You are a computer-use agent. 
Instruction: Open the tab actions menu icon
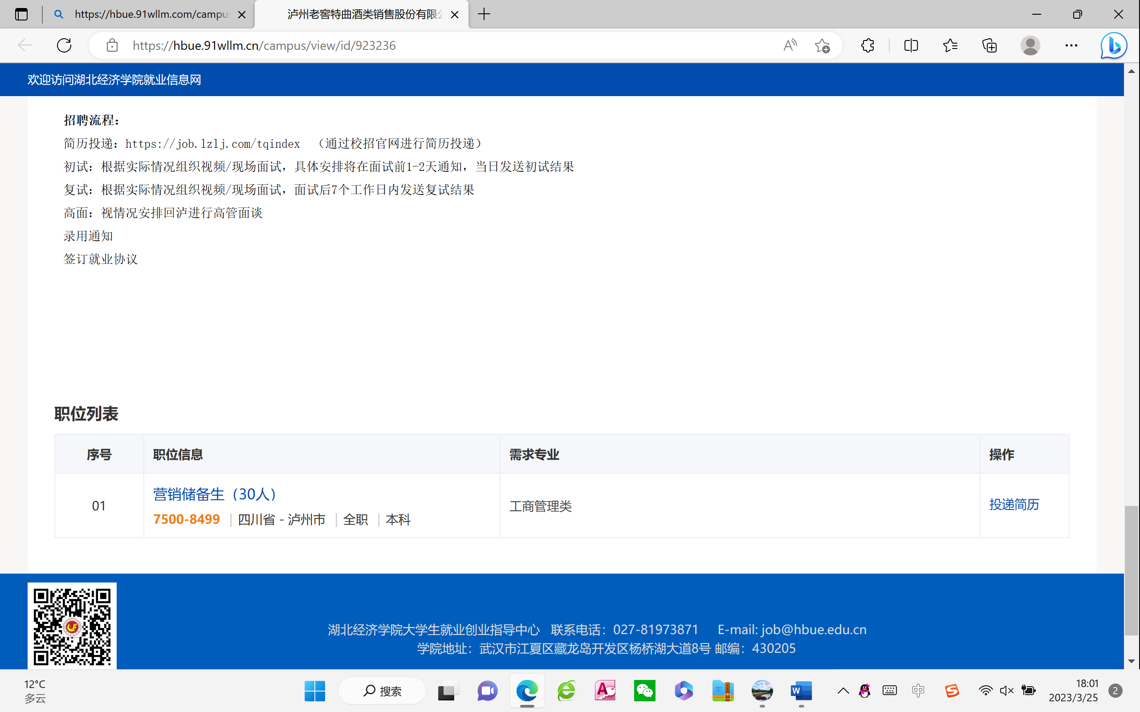(21, 14)
